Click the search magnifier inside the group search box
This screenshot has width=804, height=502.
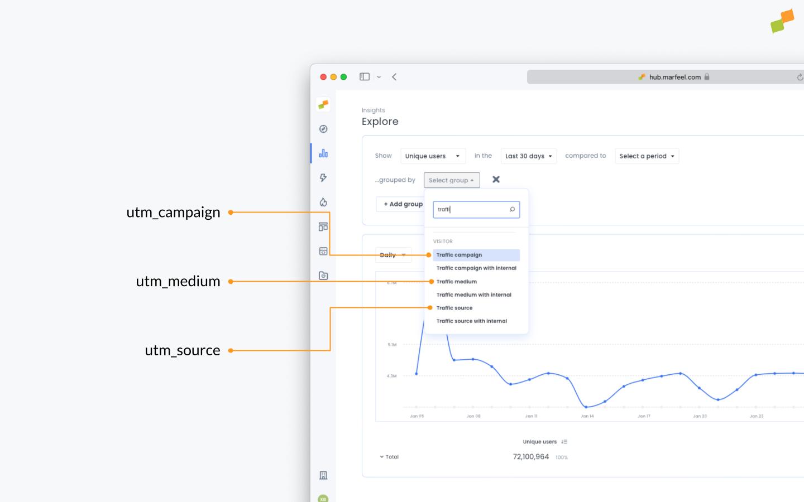pyautogui.click(x=512, y=209)
